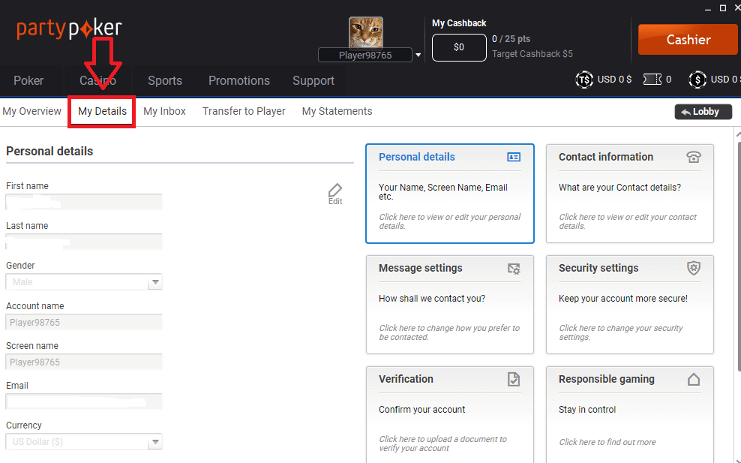The image size is (741, 463).
Task: Open the Contact information card
Action: 629,194
